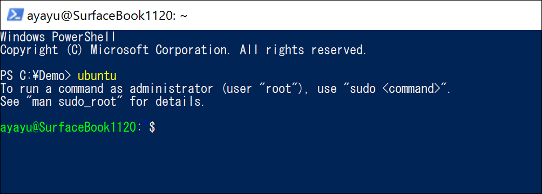
Task: Click the empty terminal area below the prompt
Action: point(271,163)
